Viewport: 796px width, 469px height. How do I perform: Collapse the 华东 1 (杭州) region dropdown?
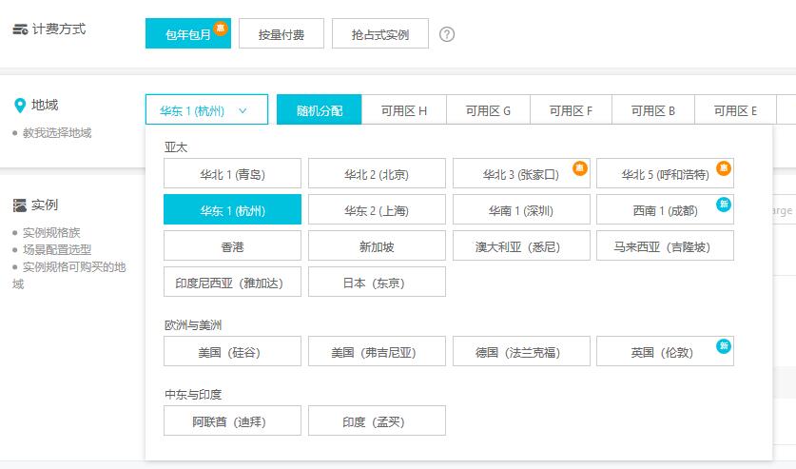coord(206,109)
